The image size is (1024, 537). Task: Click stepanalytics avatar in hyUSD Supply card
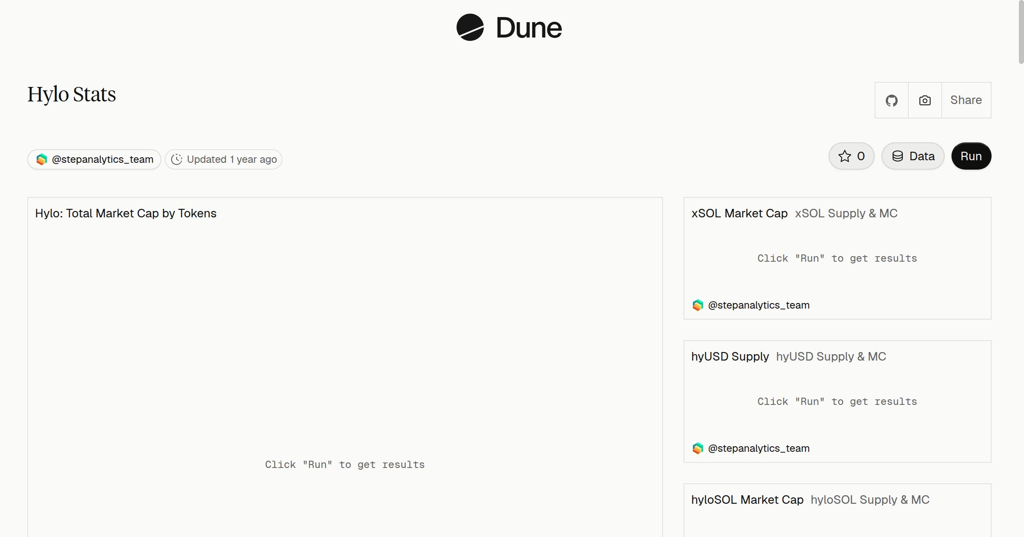[x=698, y=448]
